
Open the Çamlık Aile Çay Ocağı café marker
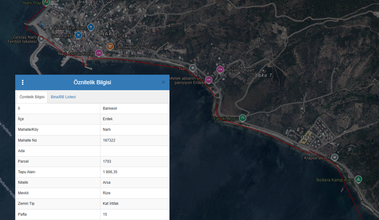110,46
